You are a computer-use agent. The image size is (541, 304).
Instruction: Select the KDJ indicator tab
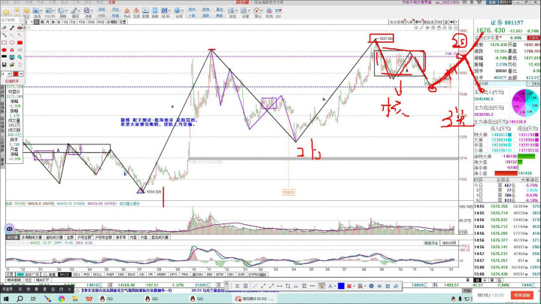pyautogui.click(x=77, y=275)
